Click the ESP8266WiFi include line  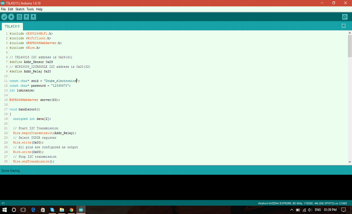coord(31,34)
